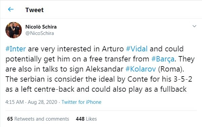Open the #Kolarov hashtag
Viewport: 202px width, 127px height.
141,69
